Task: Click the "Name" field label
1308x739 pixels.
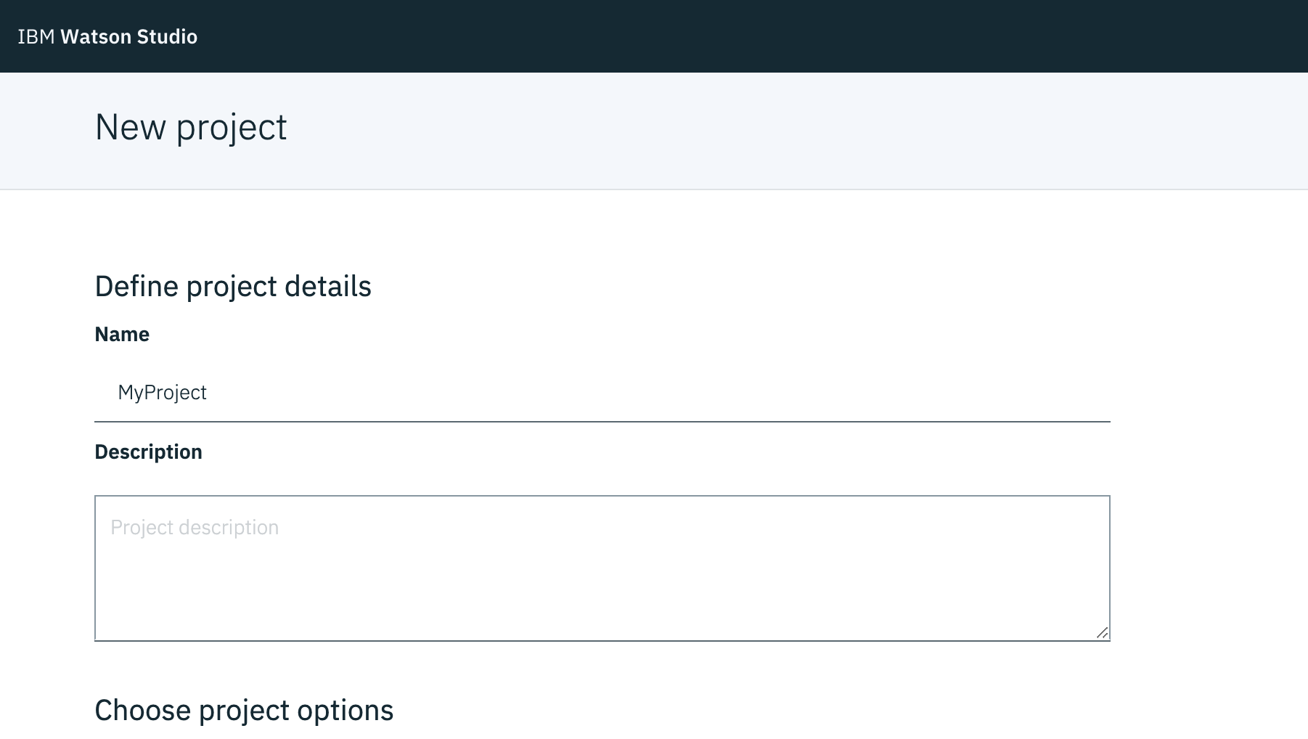Action: tap(122, 335)
